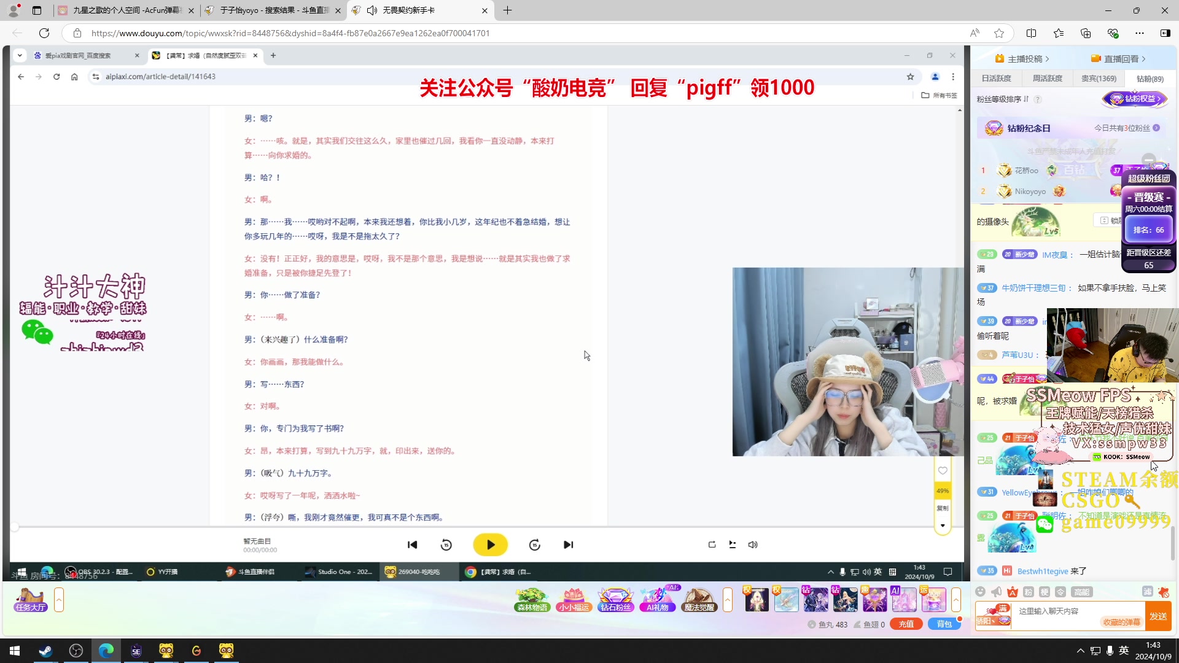Click the help question mark beside 粉丝等级排序
The height and width of the screenshot is (663, 1179).
pos(1038,99)
